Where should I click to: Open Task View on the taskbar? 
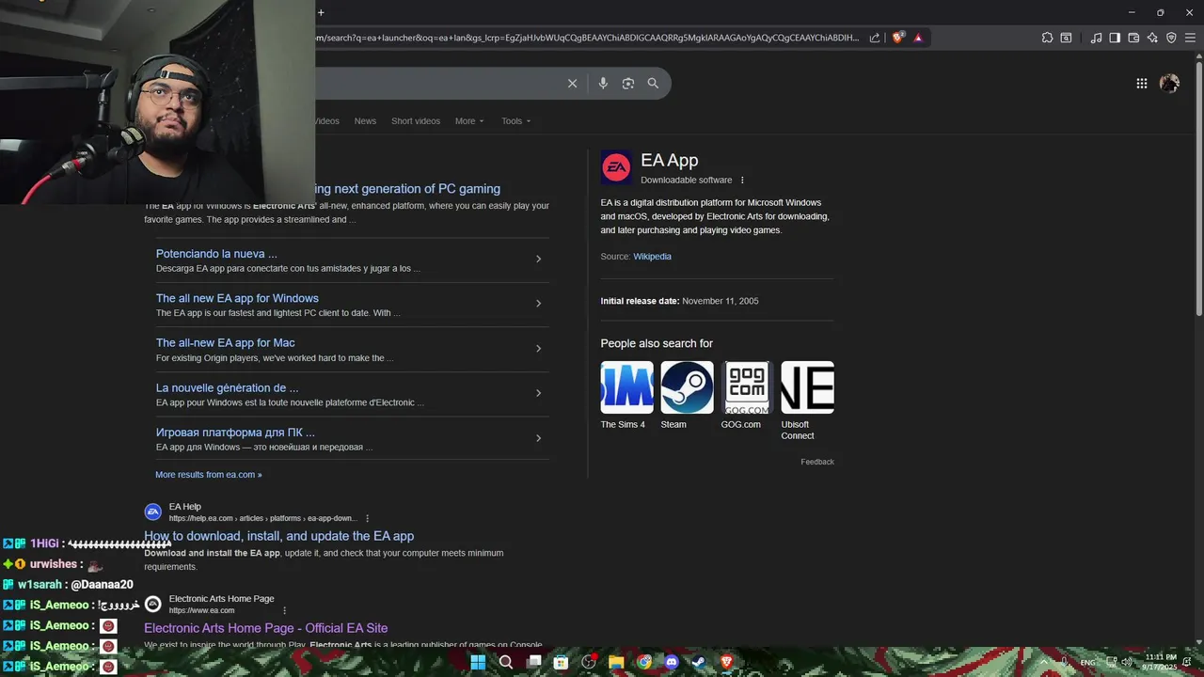coord(533,662)
